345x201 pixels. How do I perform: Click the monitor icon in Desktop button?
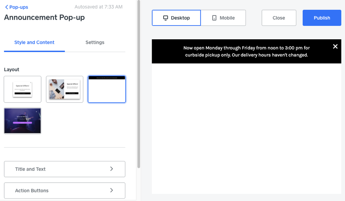pos(165,18)
